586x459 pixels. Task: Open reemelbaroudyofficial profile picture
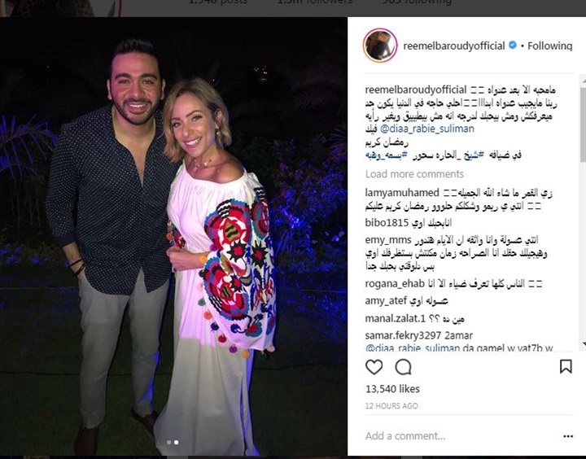380,46
